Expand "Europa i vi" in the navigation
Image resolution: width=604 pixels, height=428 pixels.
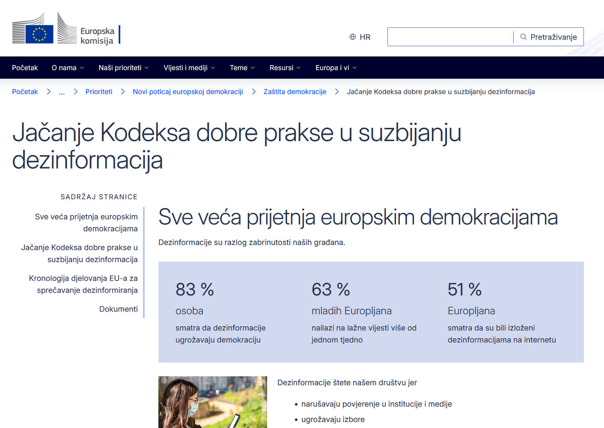coord(336,68)
